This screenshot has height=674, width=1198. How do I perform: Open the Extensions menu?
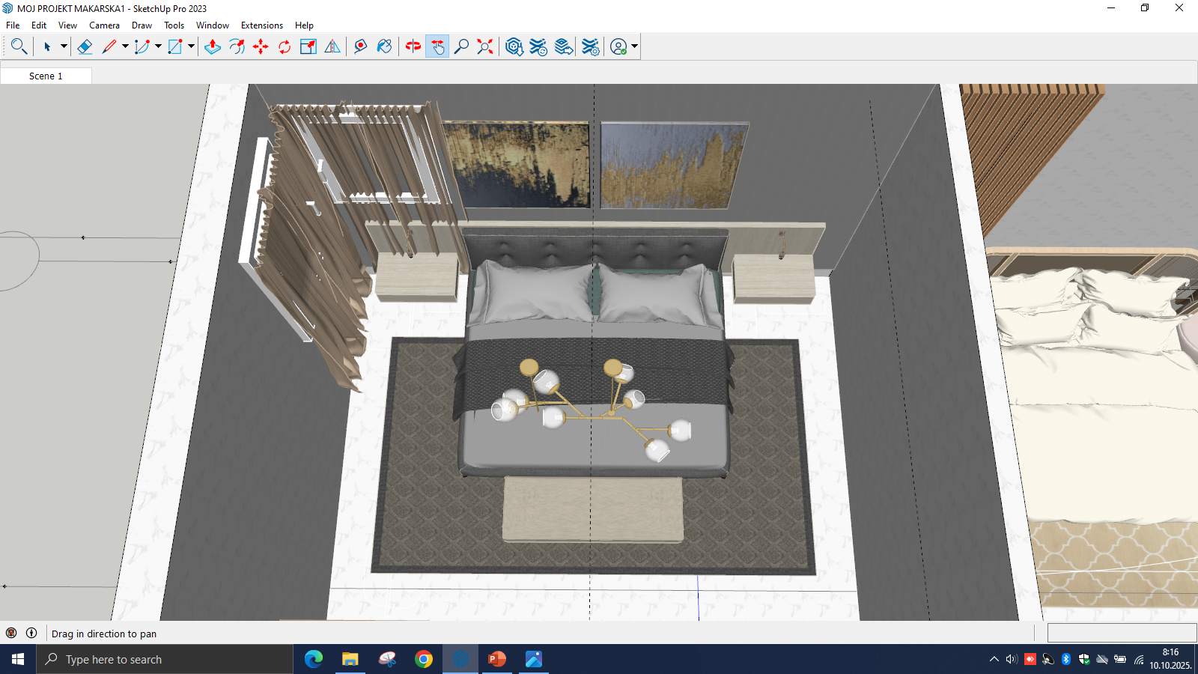click(261, 25)
